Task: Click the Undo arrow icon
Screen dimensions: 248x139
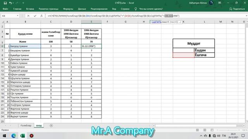Action: coord(10,3)
